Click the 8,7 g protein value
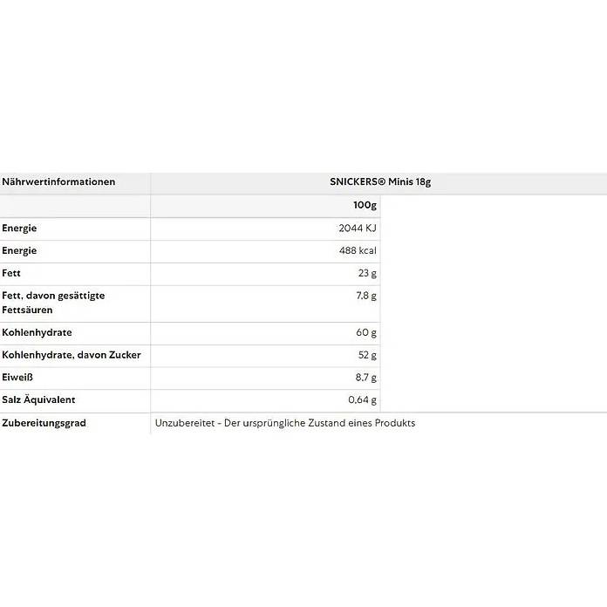 (365, 378)
